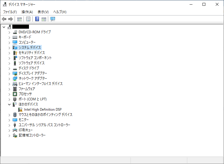Open the Properties toolbar icon

tap(28, 19)
